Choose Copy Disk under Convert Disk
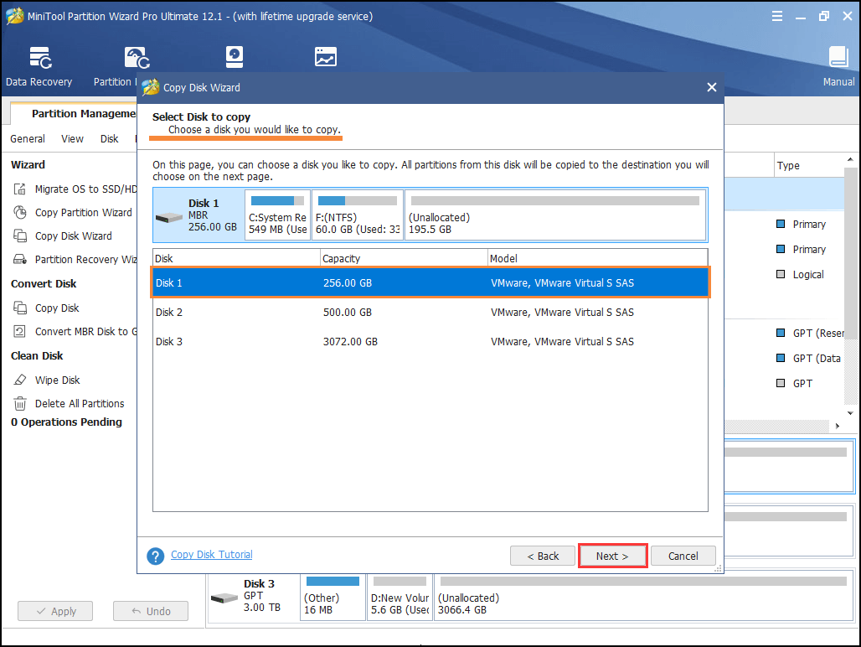Screen dimensions: 861x647 pyautogui.click(x=46, y=308)
